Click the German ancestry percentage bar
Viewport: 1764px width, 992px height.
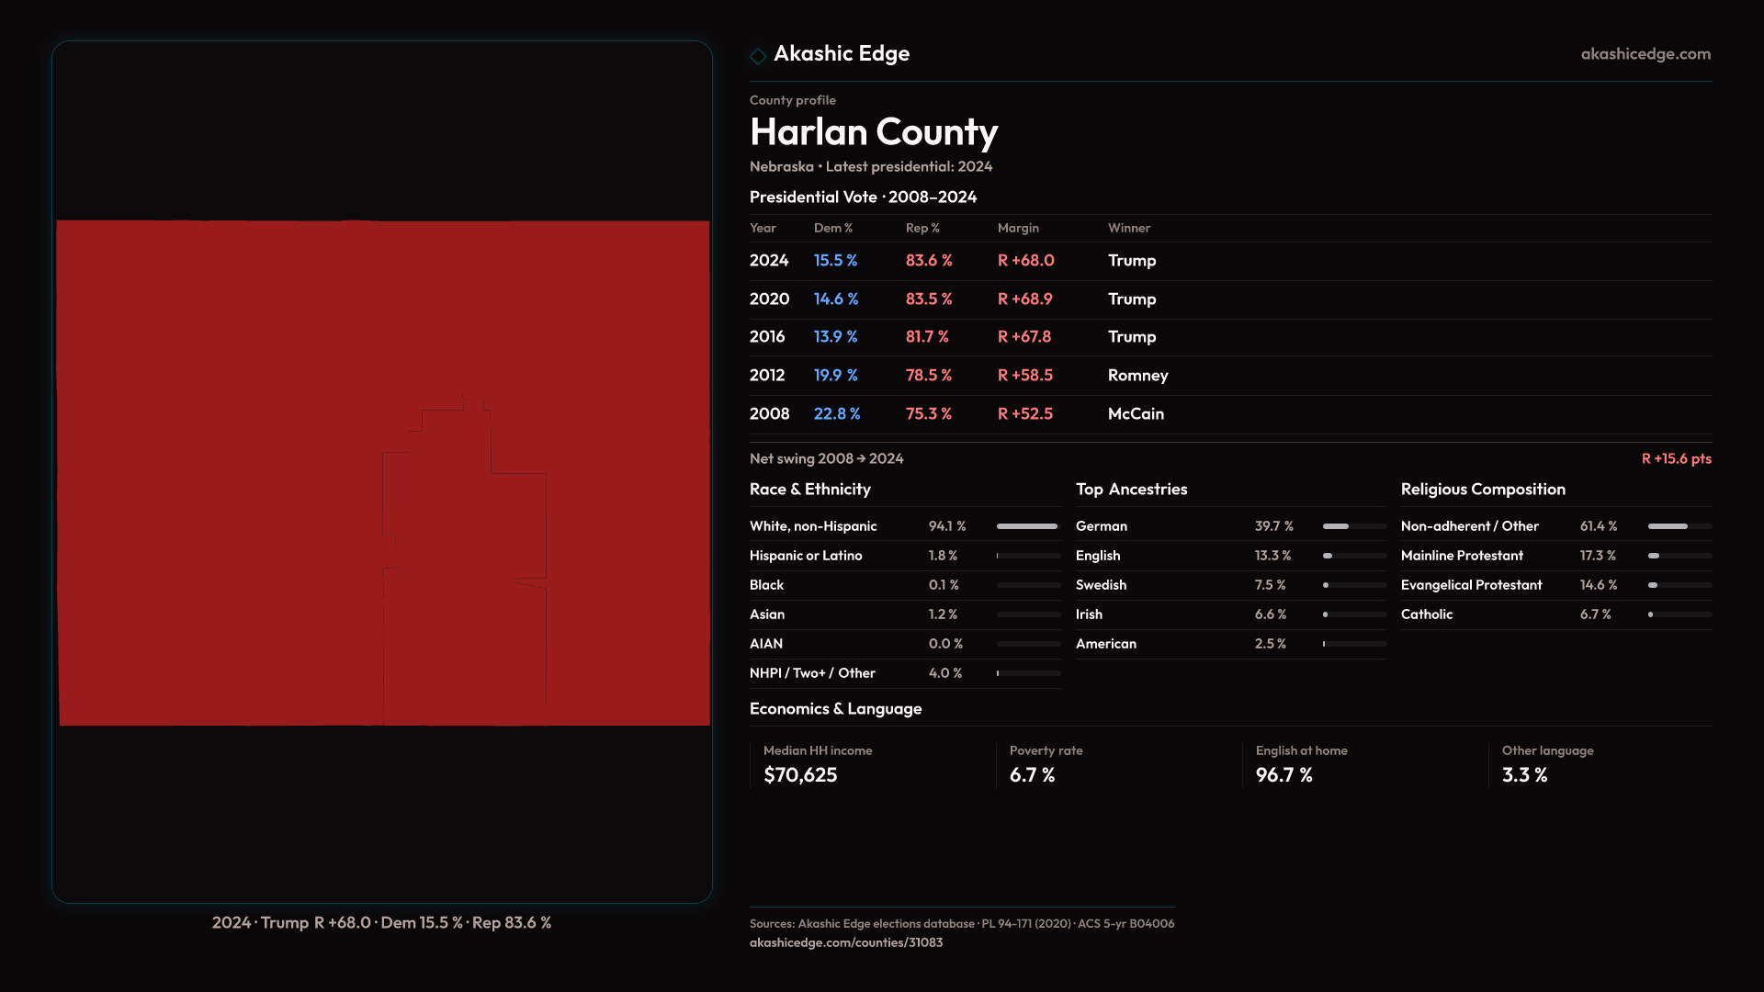[x=1353, y=526]
